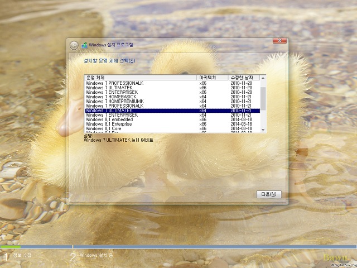Select Windows 7 ENTERPRISEK x86 row
The image size is (357, 268).
point(172,92)
